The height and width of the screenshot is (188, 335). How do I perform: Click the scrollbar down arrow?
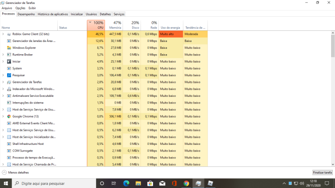coord(333,165)
